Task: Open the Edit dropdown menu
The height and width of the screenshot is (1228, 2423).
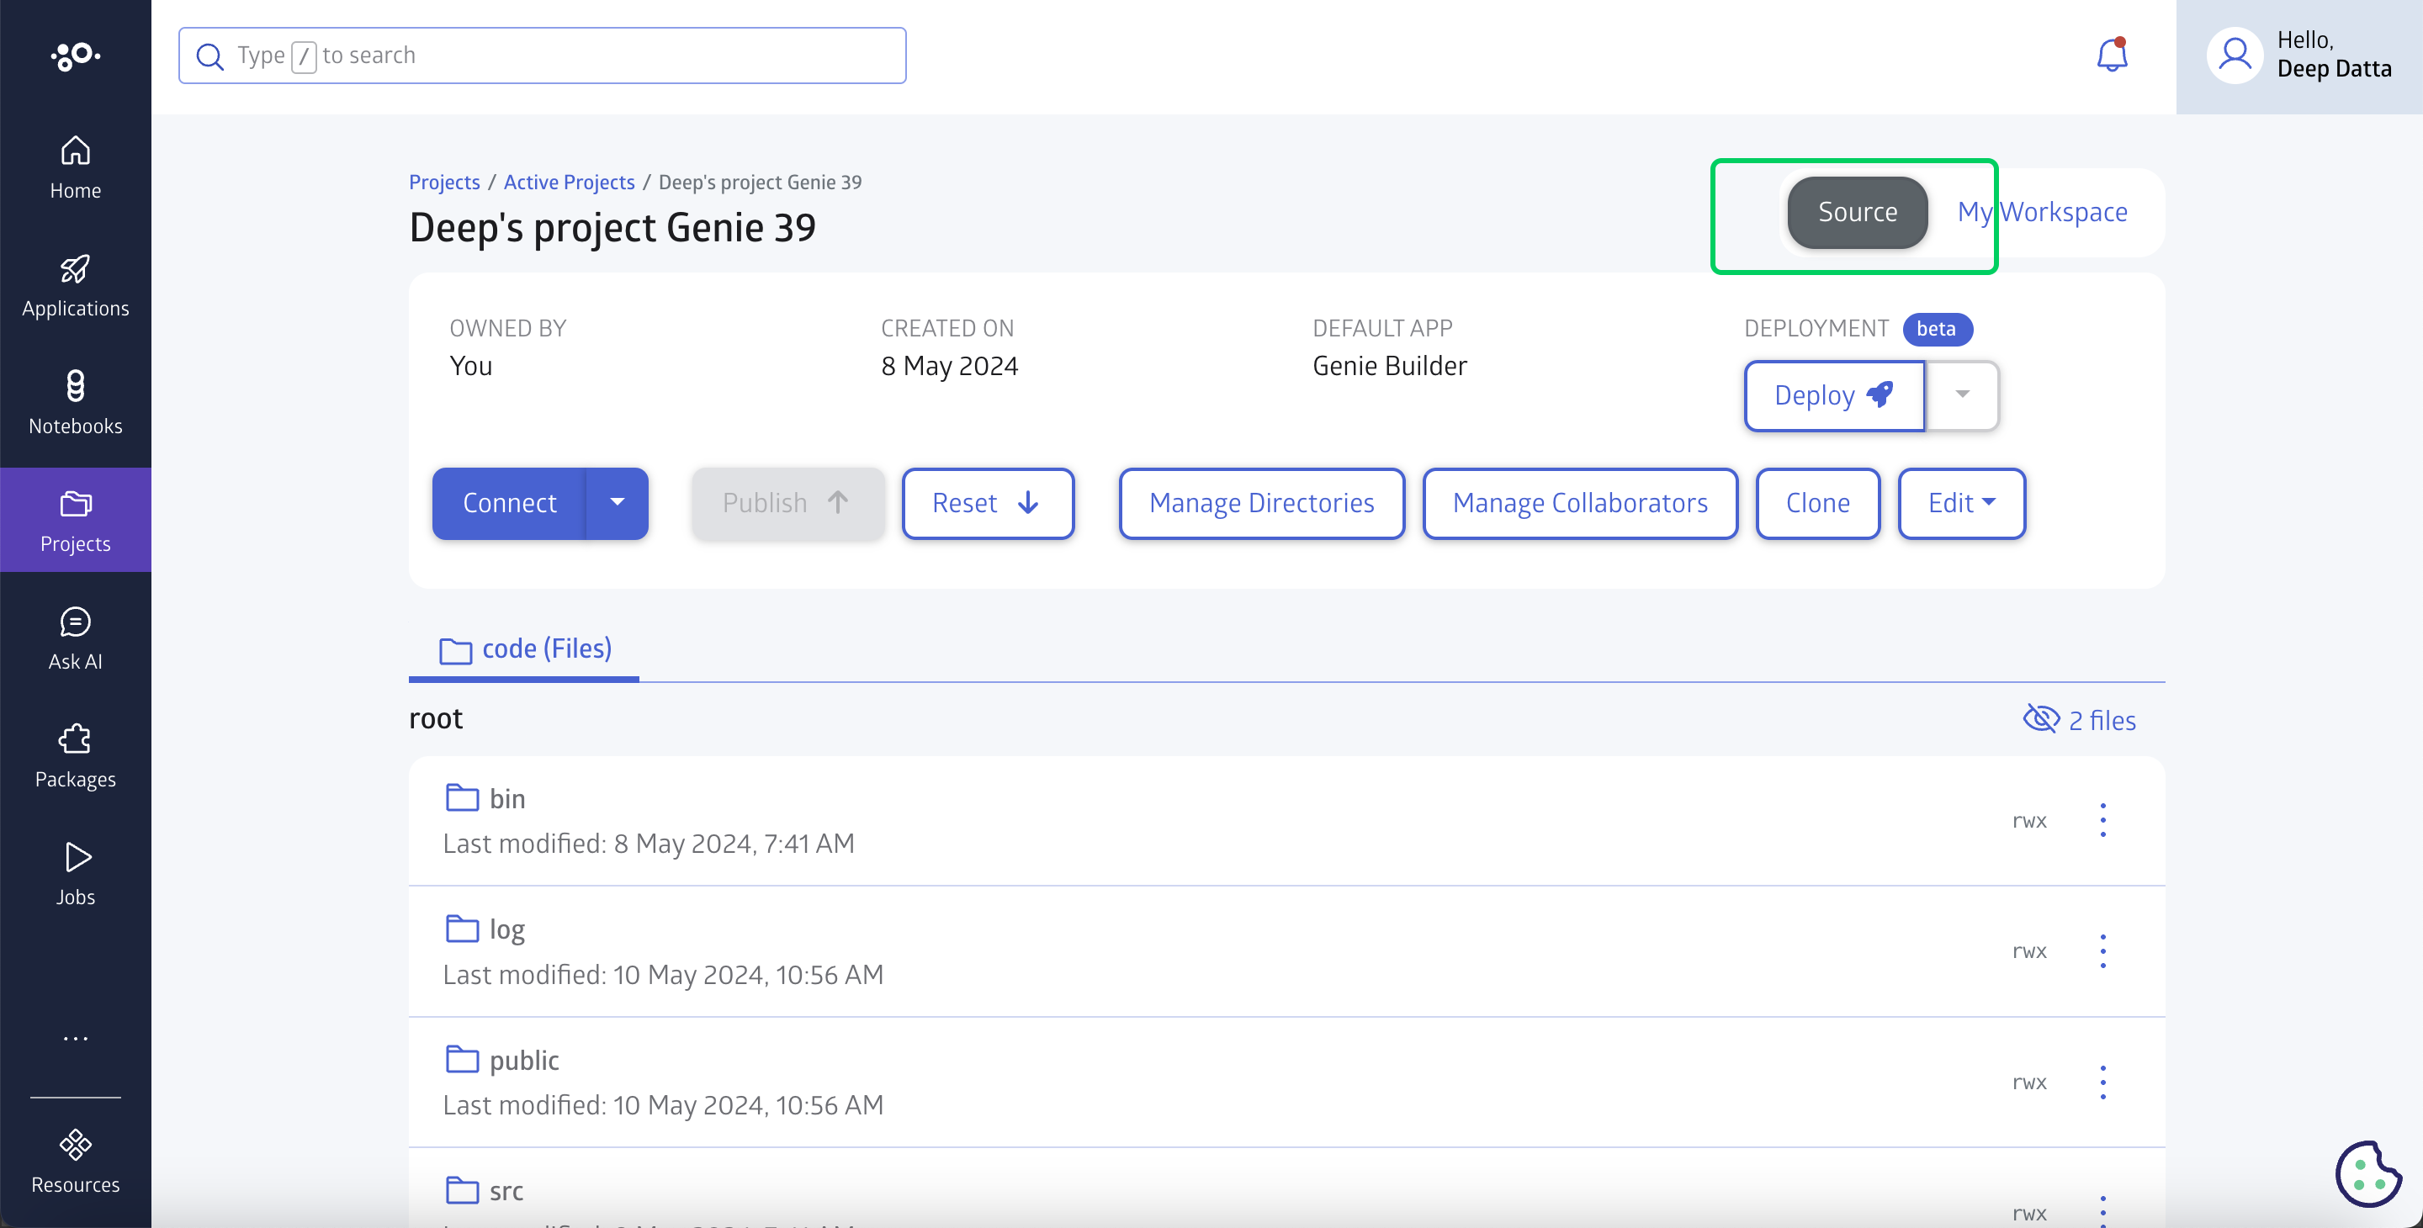Action: pyautogui.click(x=1961, y=503)
